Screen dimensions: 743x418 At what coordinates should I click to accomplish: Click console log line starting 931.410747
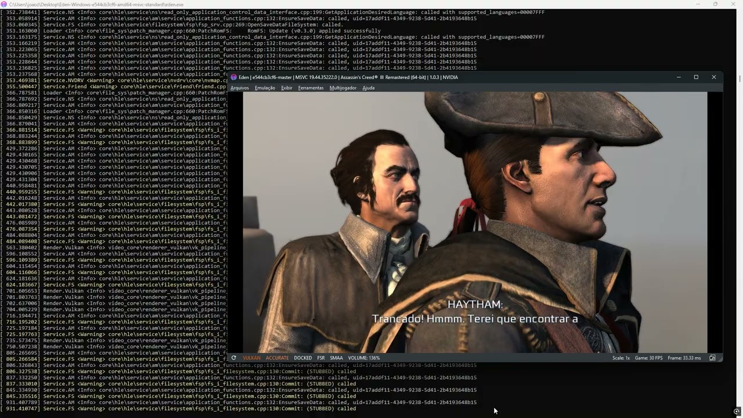178,409
